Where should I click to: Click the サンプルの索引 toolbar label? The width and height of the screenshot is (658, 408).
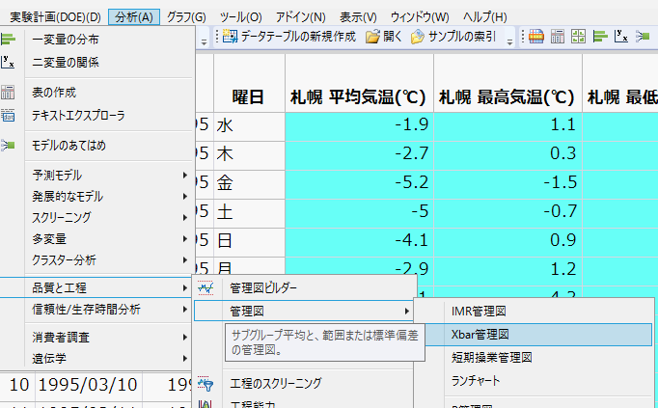462,37
